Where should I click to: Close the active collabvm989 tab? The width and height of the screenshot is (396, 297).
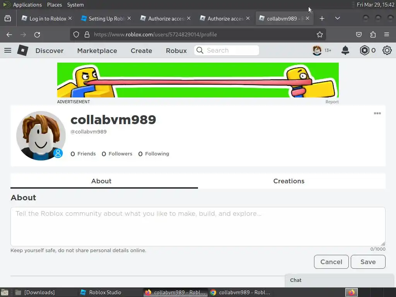click(307, 18)
